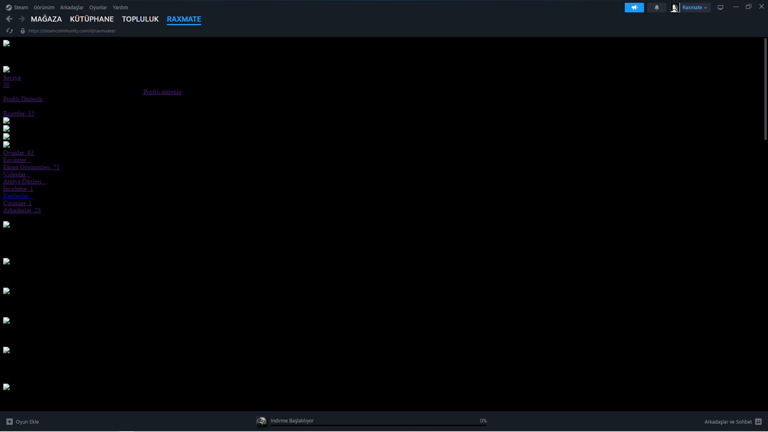Open the İndirme Başlatılıyor download status

[292, 420]
